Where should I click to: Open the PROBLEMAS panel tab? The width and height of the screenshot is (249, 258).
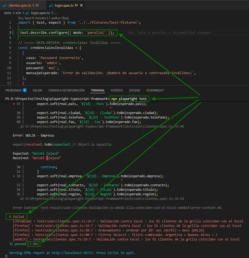tap(13, 90)
